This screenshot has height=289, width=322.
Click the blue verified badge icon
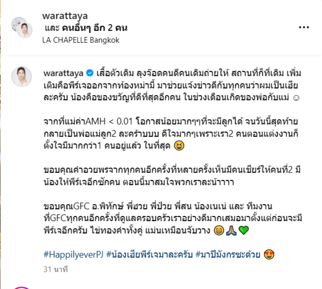pyautogui.click(x=90, y=73)
